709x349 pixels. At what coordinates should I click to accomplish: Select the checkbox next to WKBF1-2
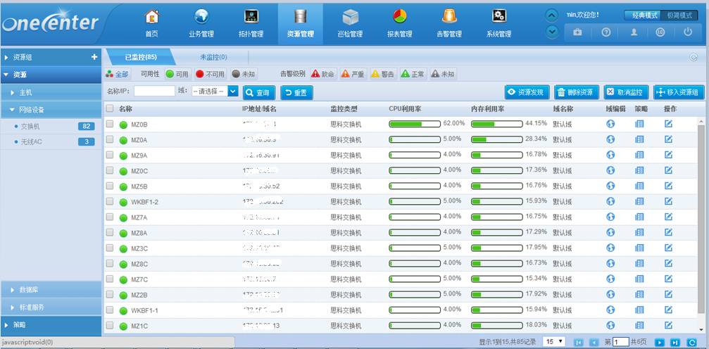click(110, 201)
